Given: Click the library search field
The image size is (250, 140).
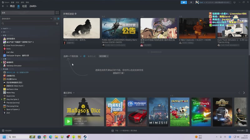Looking at the screenshot, I should click(x=28, y=24).
